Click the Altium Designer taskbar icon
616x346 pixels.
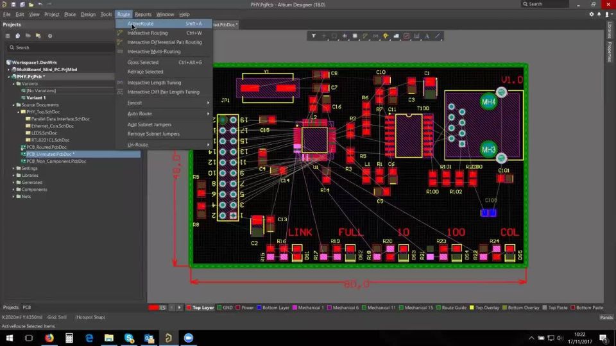(168, 338)
